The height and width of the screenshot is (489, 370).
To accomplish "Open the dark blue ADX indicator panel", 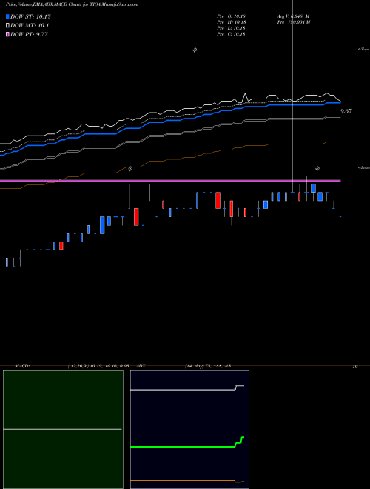I will click(189, 430).
